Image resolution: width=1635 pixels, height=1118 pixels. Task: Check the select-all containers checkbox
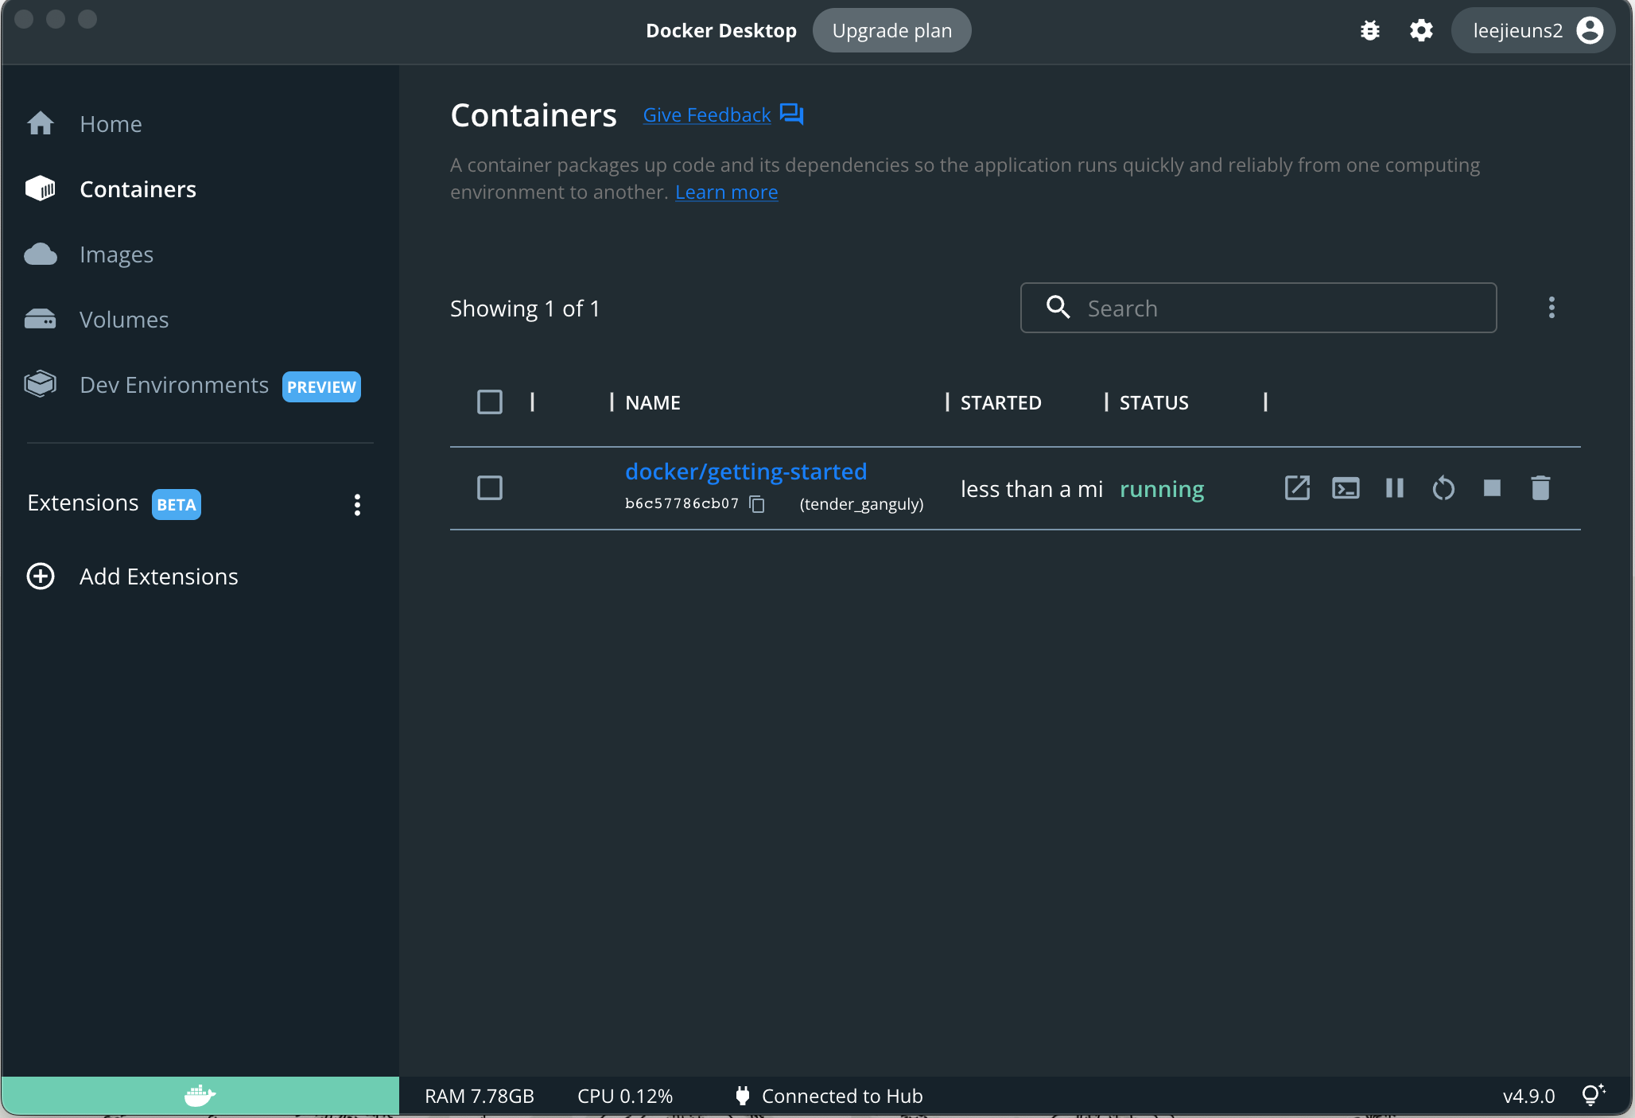(x=490, y=402)
